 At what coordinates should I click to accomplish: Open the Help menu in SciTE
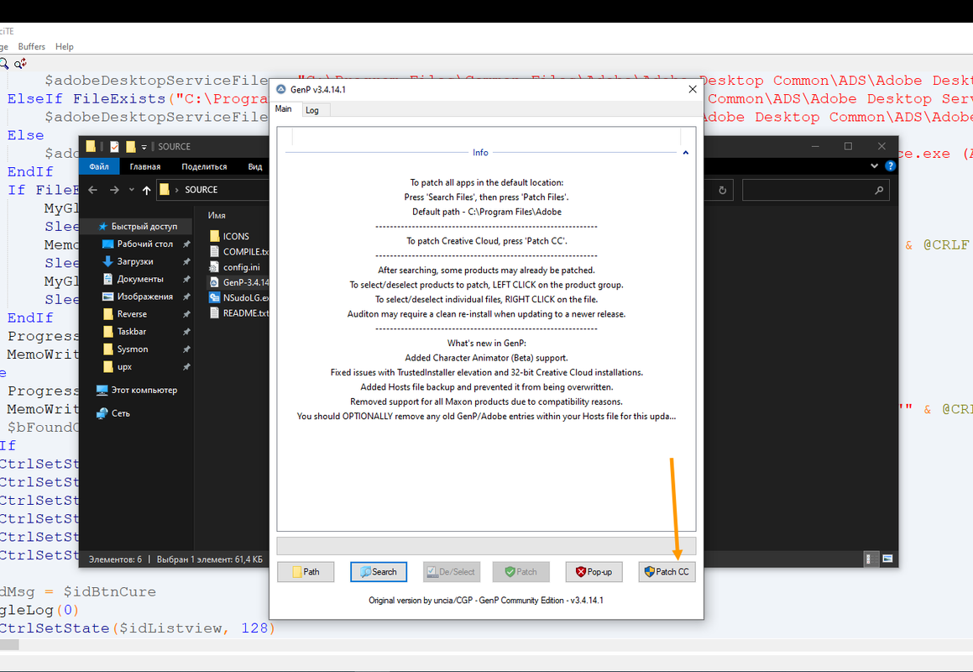[x=65, y=46]
